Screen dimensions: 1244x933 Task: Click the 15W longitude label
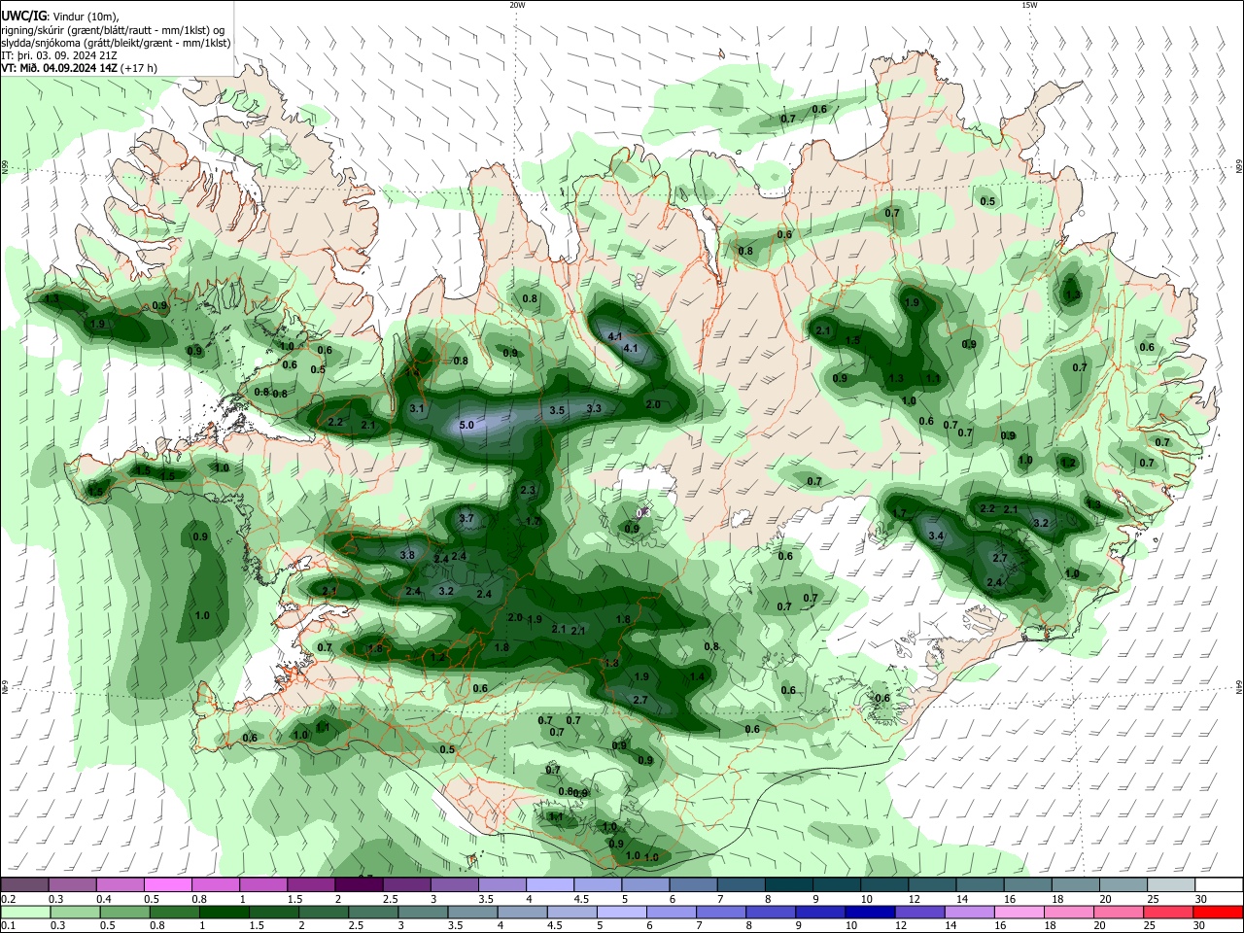(x=1029, y=5)
